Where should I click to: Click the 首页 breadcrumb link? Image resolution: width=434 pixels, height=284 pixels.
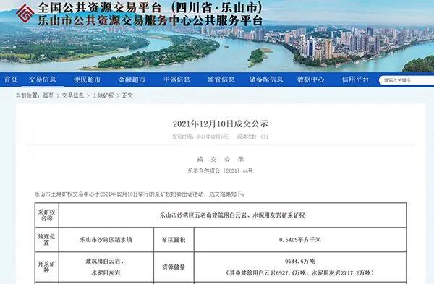click(48, 95)
